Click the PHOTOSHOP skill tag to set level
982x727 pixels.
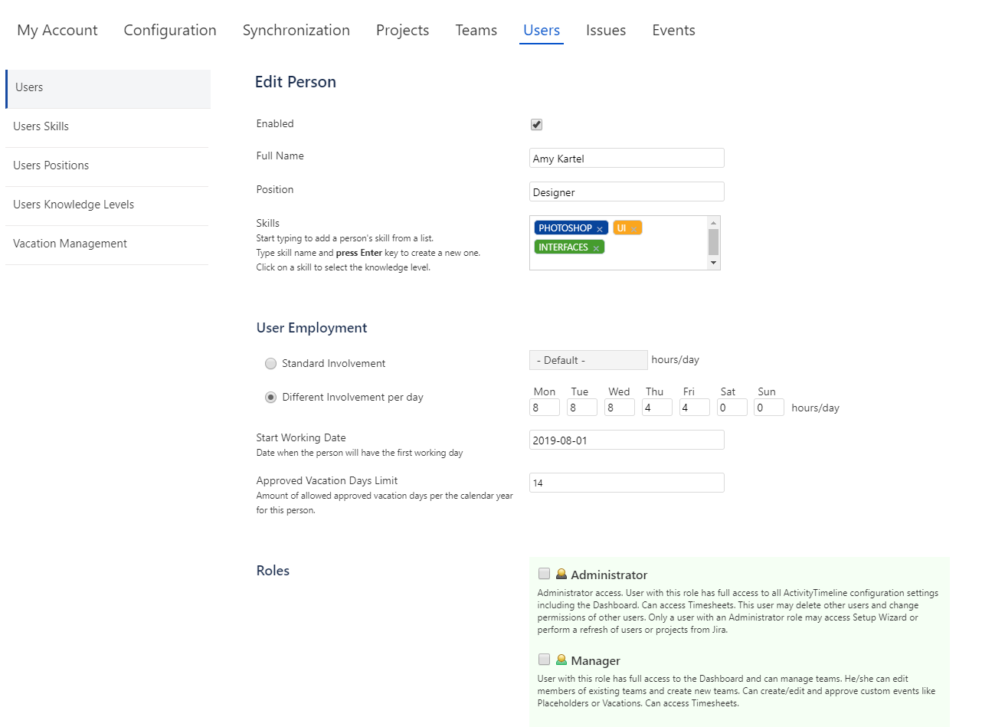pyautogui.click(x=565, y=228)
